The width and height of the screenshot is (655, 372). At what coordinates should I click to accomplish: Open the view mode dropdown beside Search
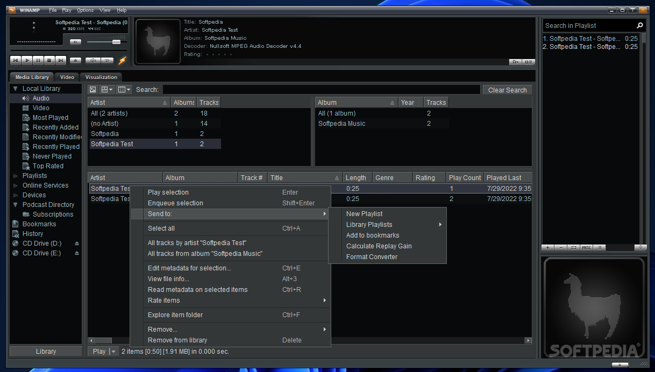[x=107, y=90]
